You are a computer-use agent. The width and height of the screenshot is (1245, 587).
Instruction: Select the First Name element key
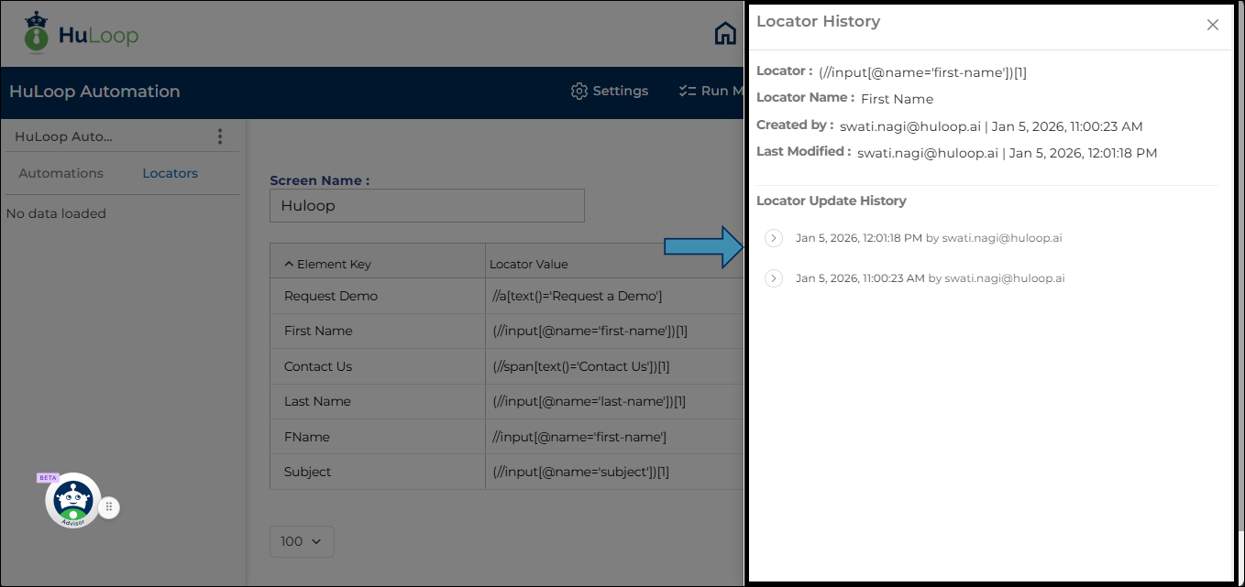318,331
